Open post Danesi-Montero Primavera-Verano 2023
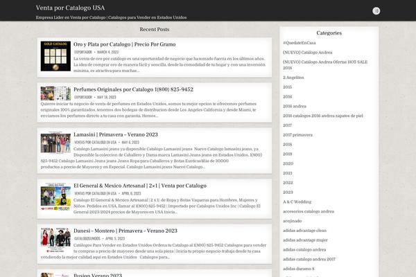Viewport: 416px width, 277px height. [125, 231]
